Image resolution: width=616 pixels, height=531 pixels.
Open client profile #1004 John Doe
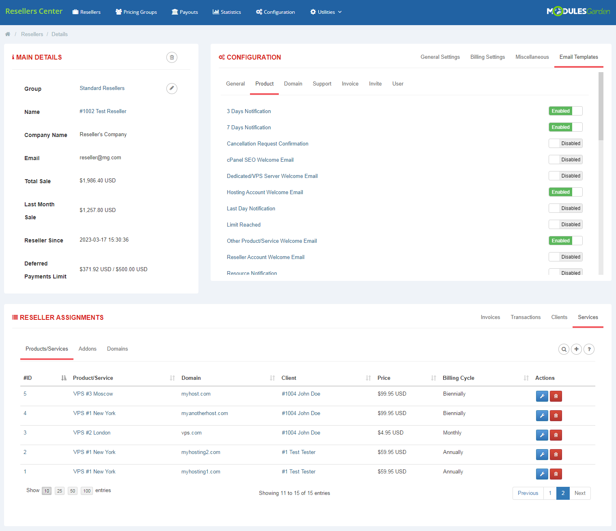(x=301, y=394)
